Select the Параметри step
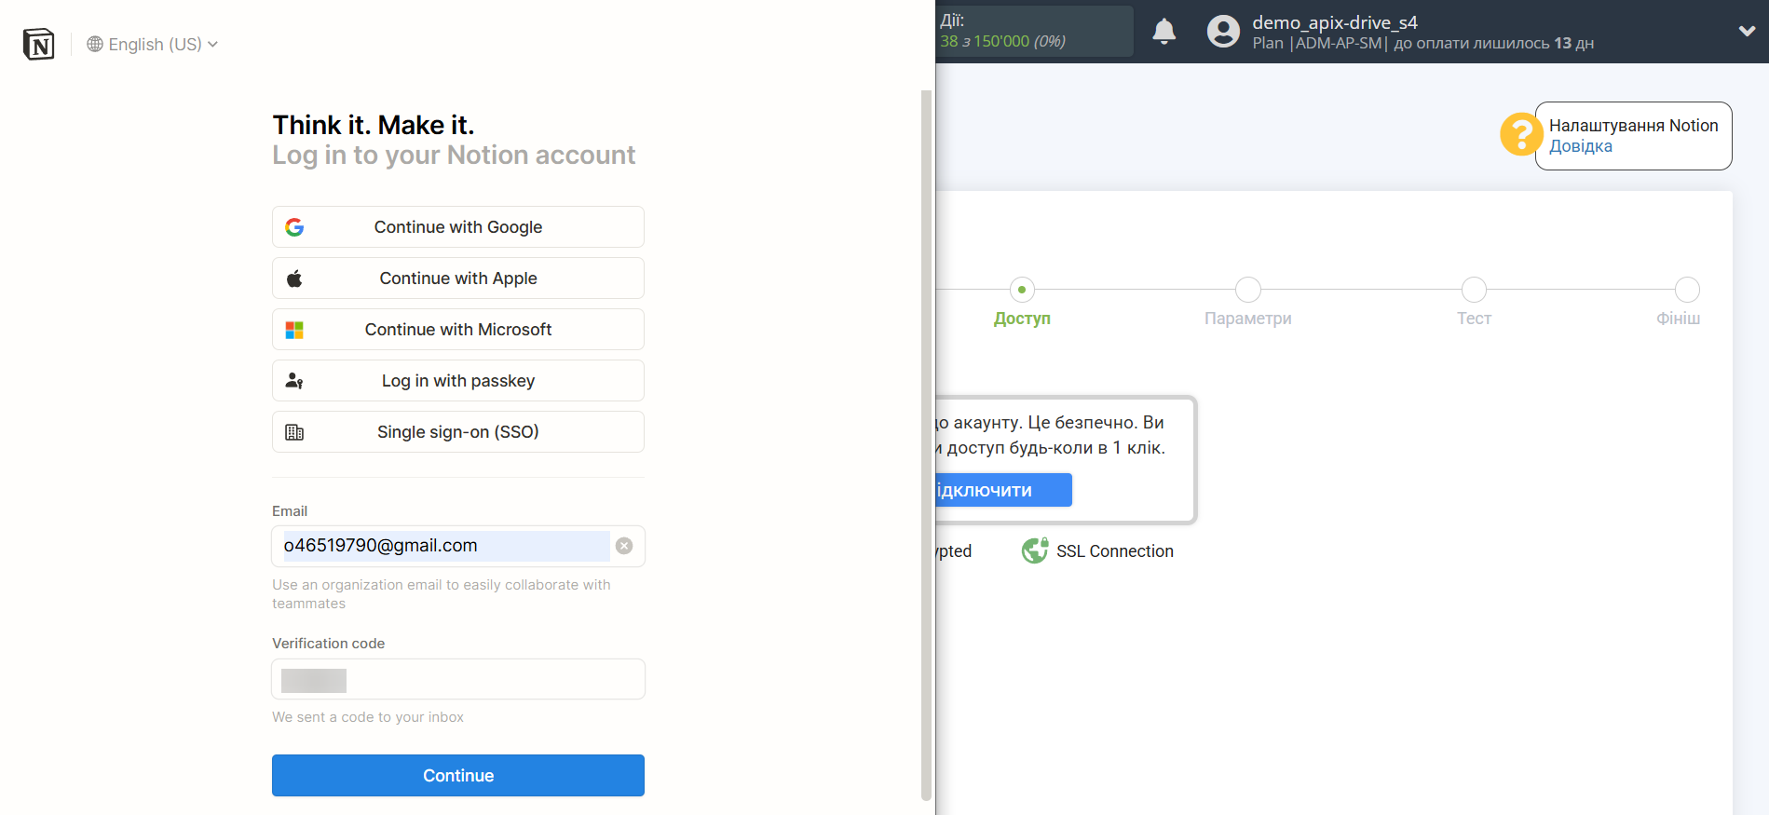Screen dimensions: 1769x815 1247,319
